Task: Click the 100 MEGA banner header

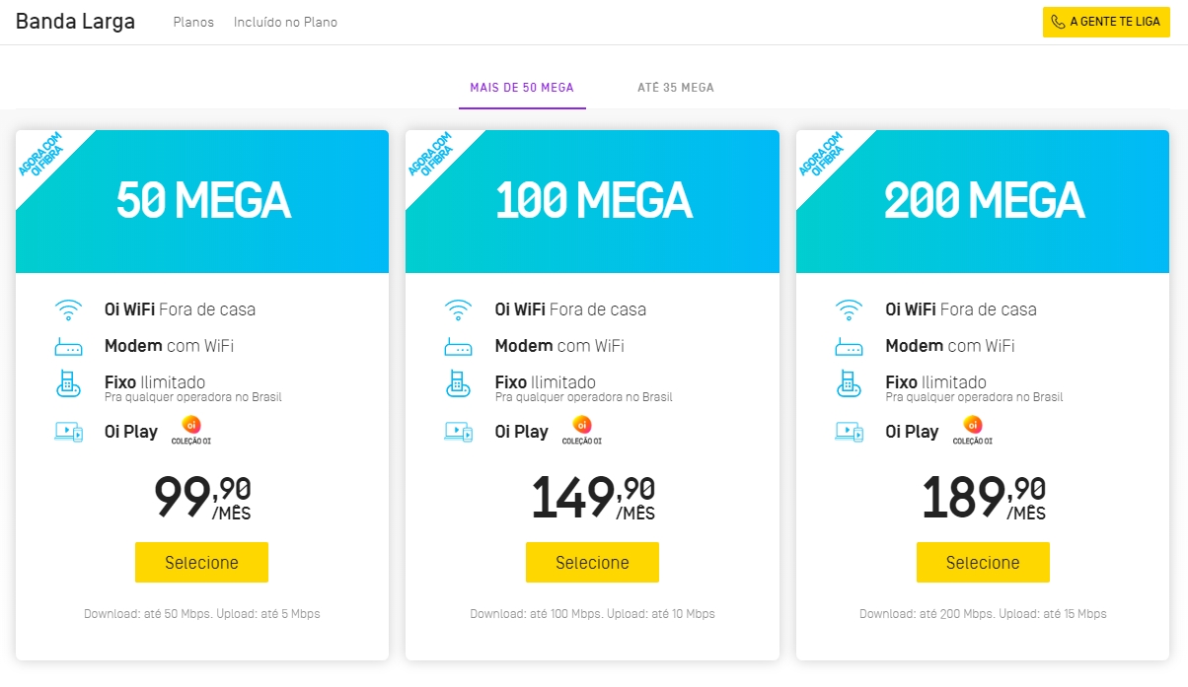Action: click(x=593, y=201)
